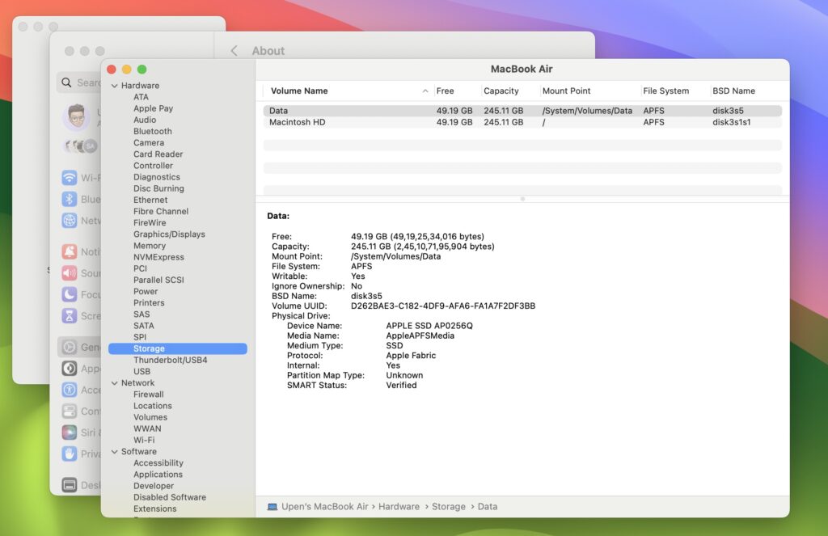Click the Control Center icon in System Settings
The height and width of the screenshot is (536, 828).
(70, 411)
